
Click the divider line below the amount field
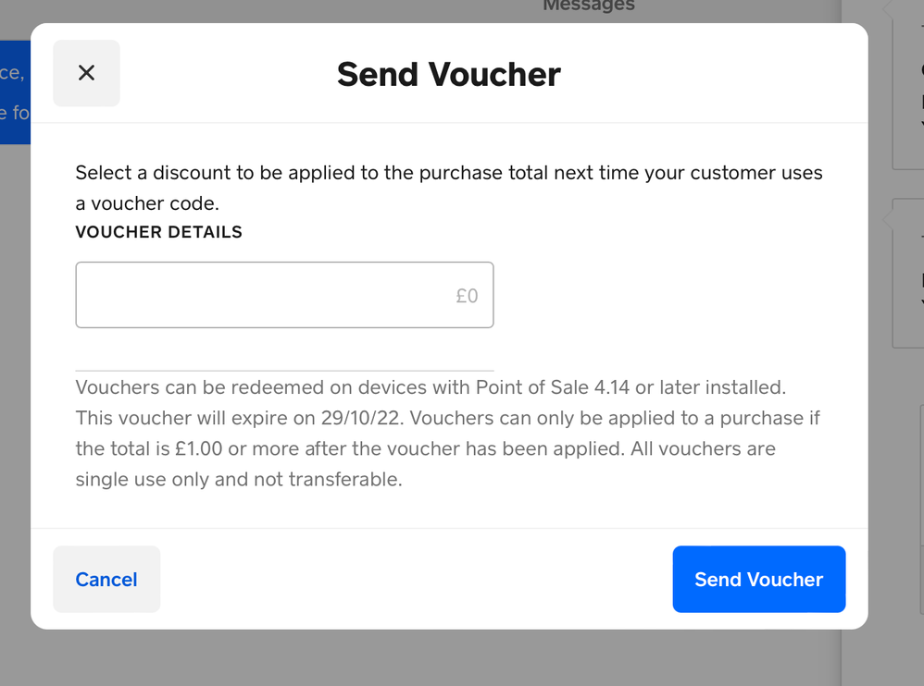point(284,370)
